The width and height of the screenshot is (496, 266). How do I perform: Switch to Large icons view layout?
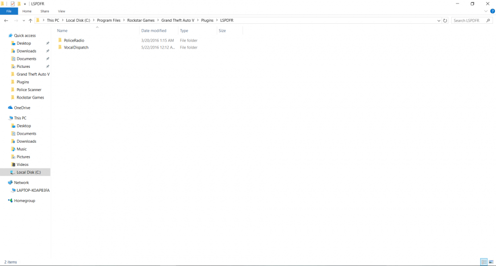[491, 262]
